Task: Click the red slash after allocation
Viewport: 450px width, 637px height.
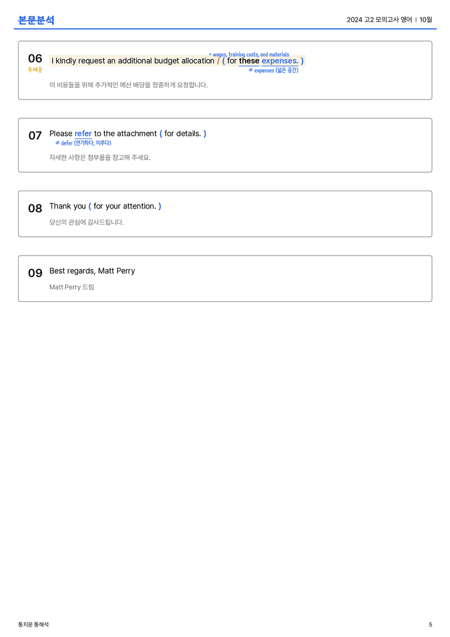Action: (218, 61)
